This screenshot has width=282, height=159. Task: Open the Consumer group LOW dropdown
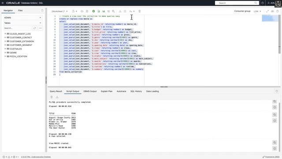tap(257, 11)
